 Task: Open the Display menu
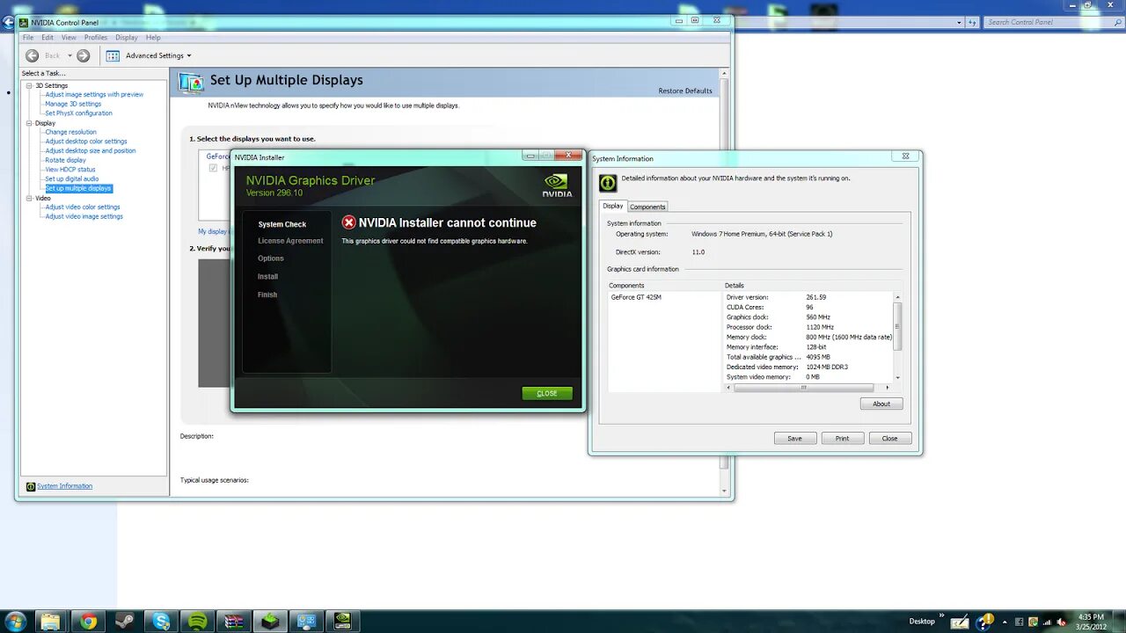(127, 38)
